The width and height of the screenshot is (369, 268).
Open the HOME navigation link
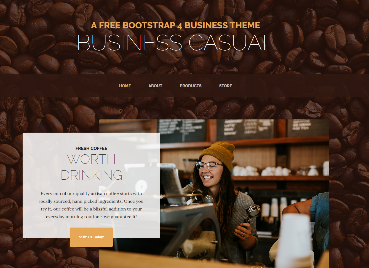(125, 86)
